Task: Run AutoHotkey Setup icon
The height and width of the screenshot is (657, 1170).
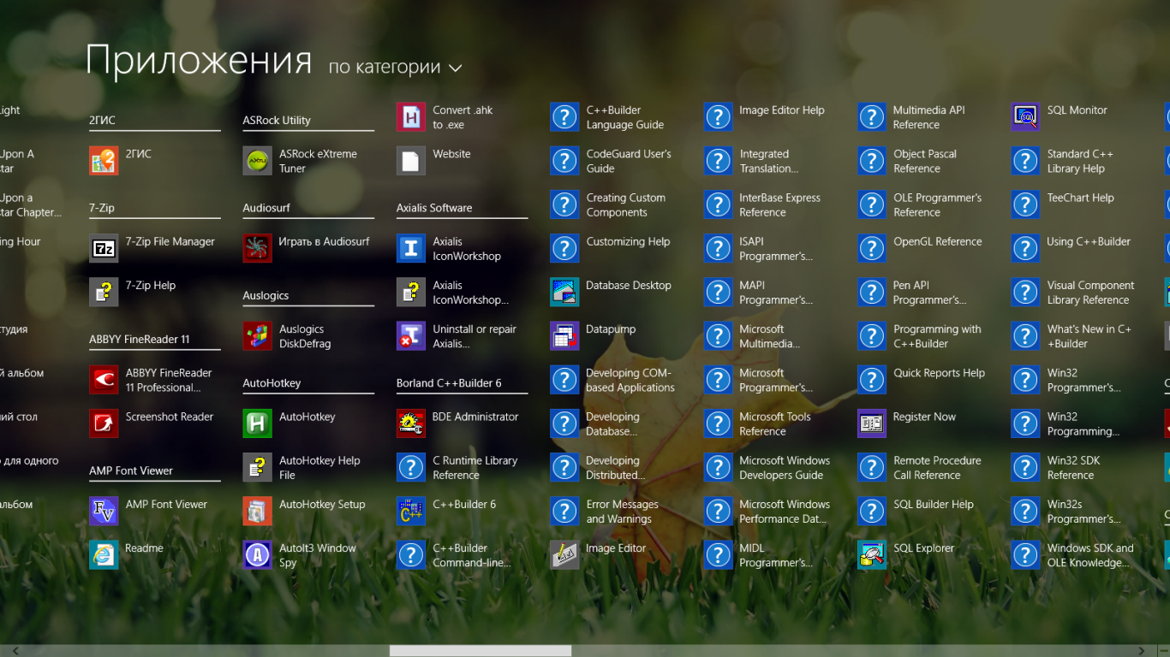Action: [x=257, y=511]
